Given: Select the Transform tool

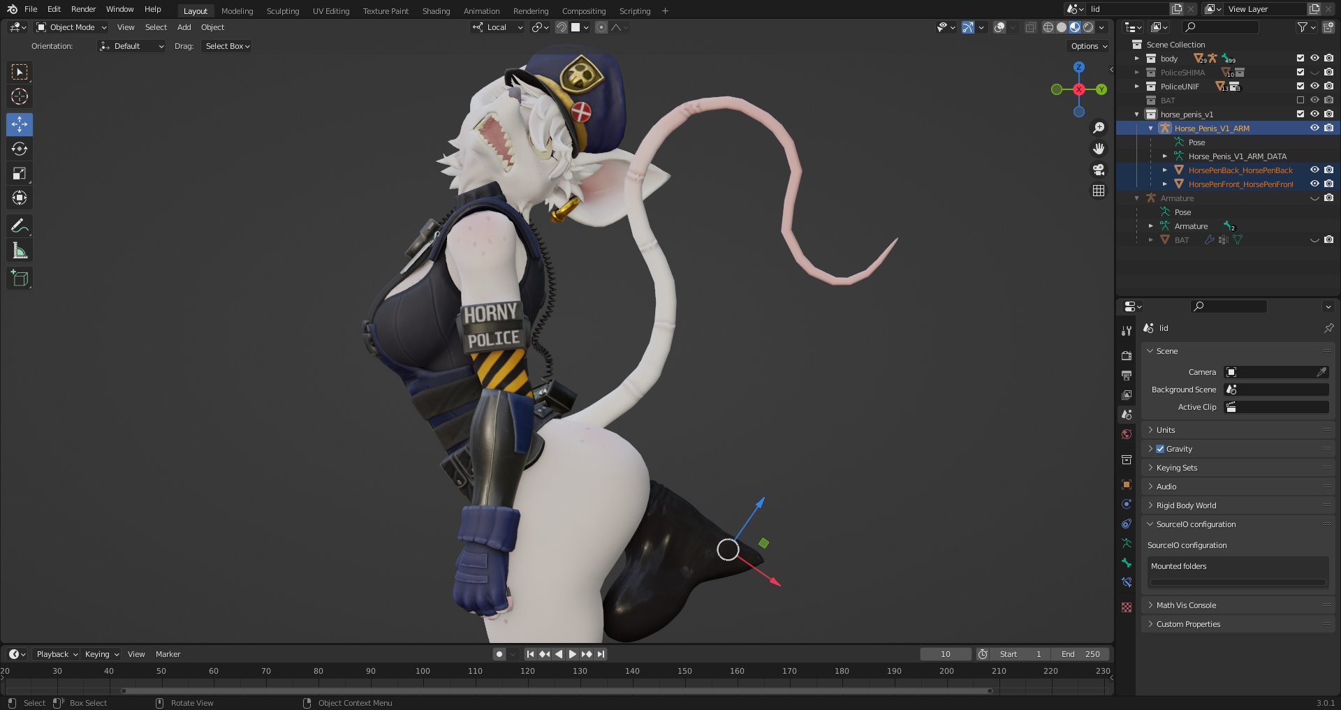Looking at the screenshot, I should click(20, 198).
